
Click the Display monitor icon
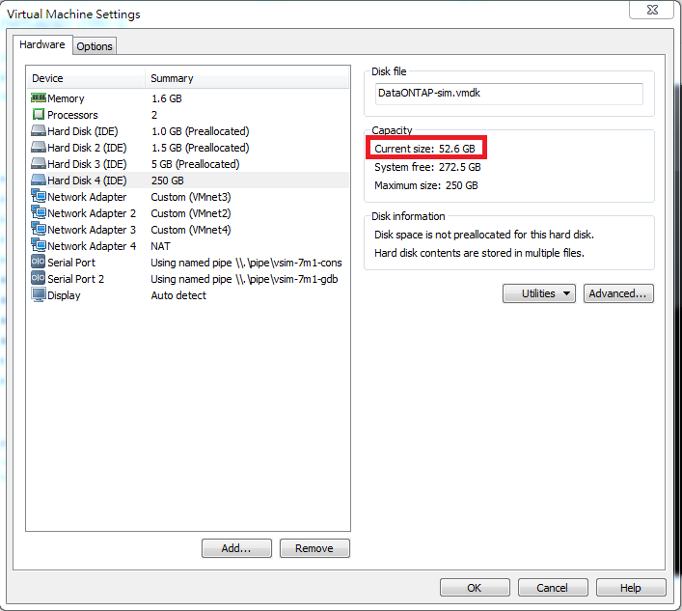(x=39, y=295)
